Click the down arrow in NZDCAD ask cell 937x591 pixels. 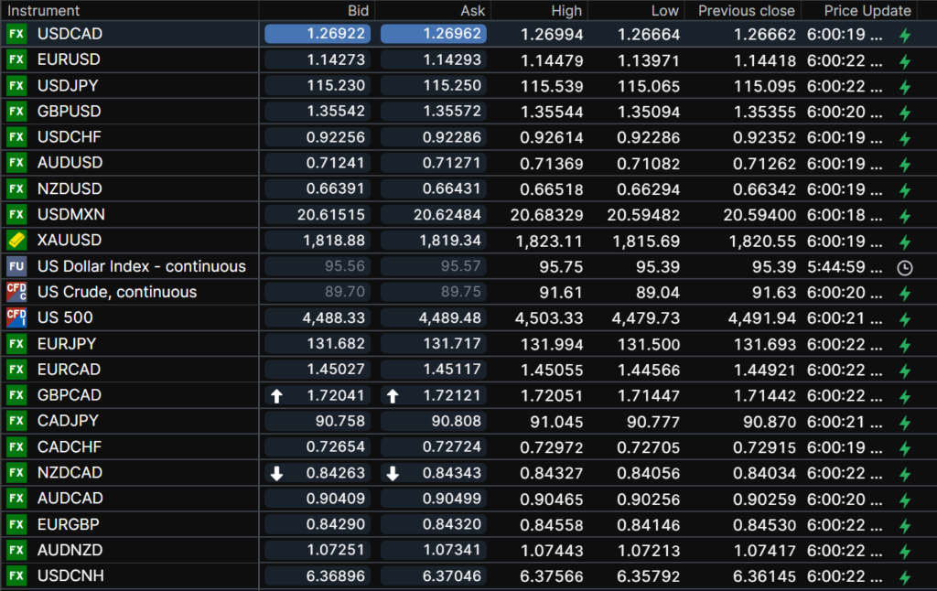pos(393,473)
